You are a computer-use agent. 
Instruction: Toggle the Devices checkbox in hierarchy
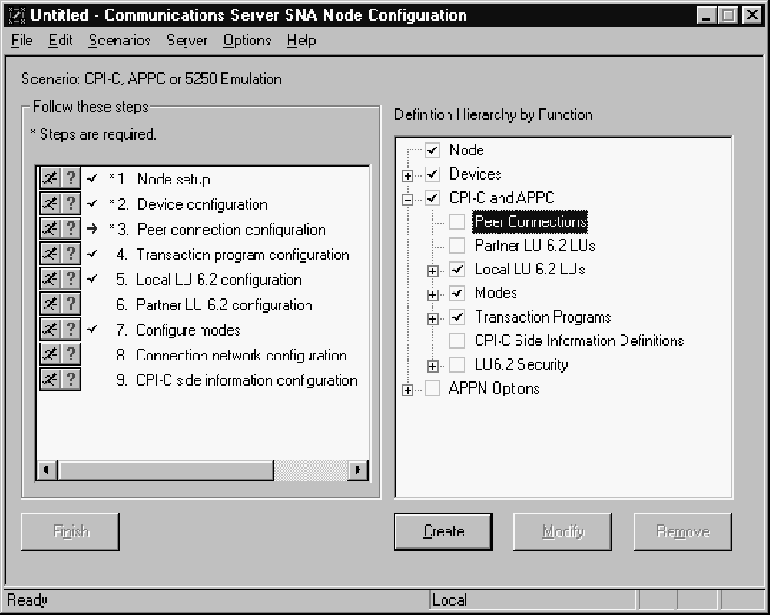tap(432, 174)
